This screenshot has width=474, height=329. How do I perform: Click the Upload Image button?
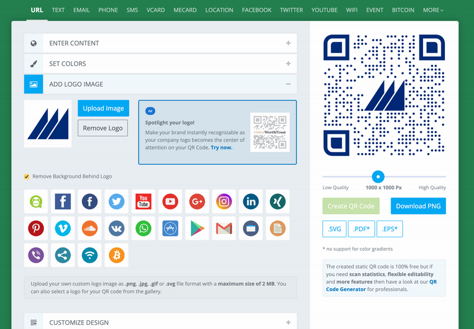coord(103,108)
